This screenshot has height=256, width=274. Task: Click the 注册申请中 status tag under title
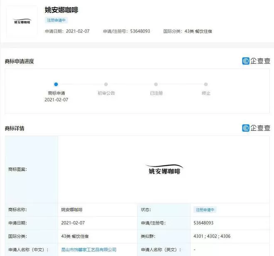pyautogui.click(x=56, y=20)
